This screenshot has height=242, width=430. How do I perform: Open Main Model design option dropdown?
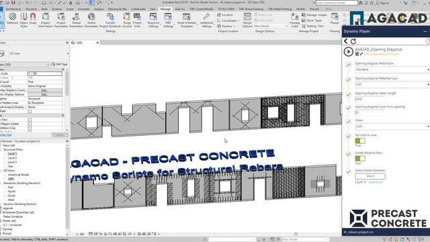pyautogui.click(x=271, y=26)
